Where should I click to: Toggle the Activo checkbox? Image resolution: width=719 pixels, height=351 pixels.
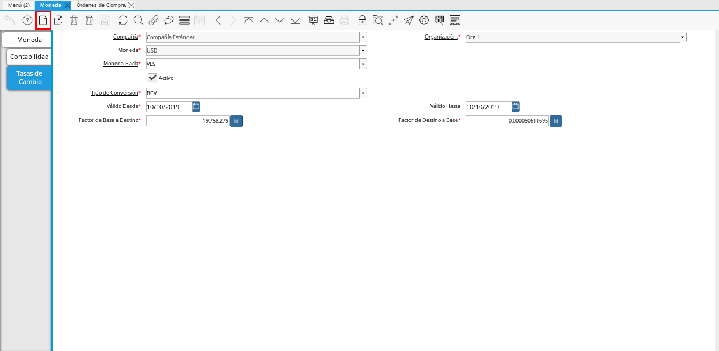152,78
